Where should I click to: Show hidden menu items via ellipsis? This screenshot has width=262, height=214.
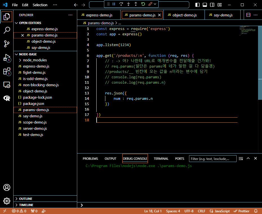[55, 5]
